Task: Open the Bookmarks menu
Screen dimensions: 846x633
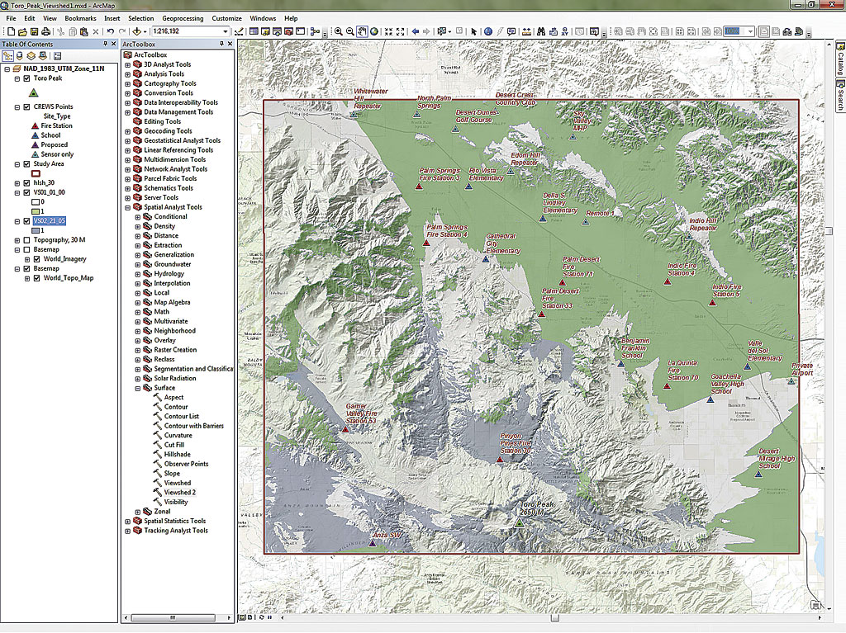Action: (x=80, y=18)
